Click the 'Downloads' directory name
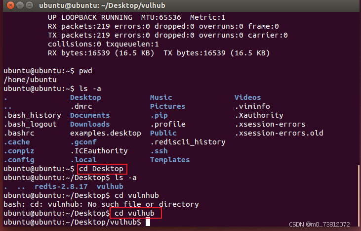Screen dimensions: 361x231 [x=90, y=124]
